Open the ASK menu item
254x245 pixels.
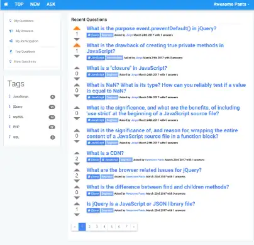pos(51,4)
